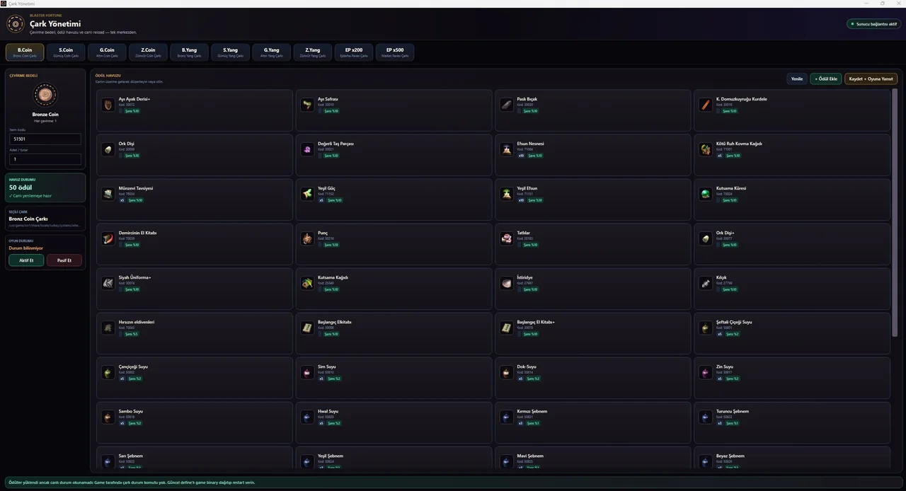This screenshot has width=906, height=491.
Task: Click the Yeşil Güç item icon
Action: [x=307, y=194]
